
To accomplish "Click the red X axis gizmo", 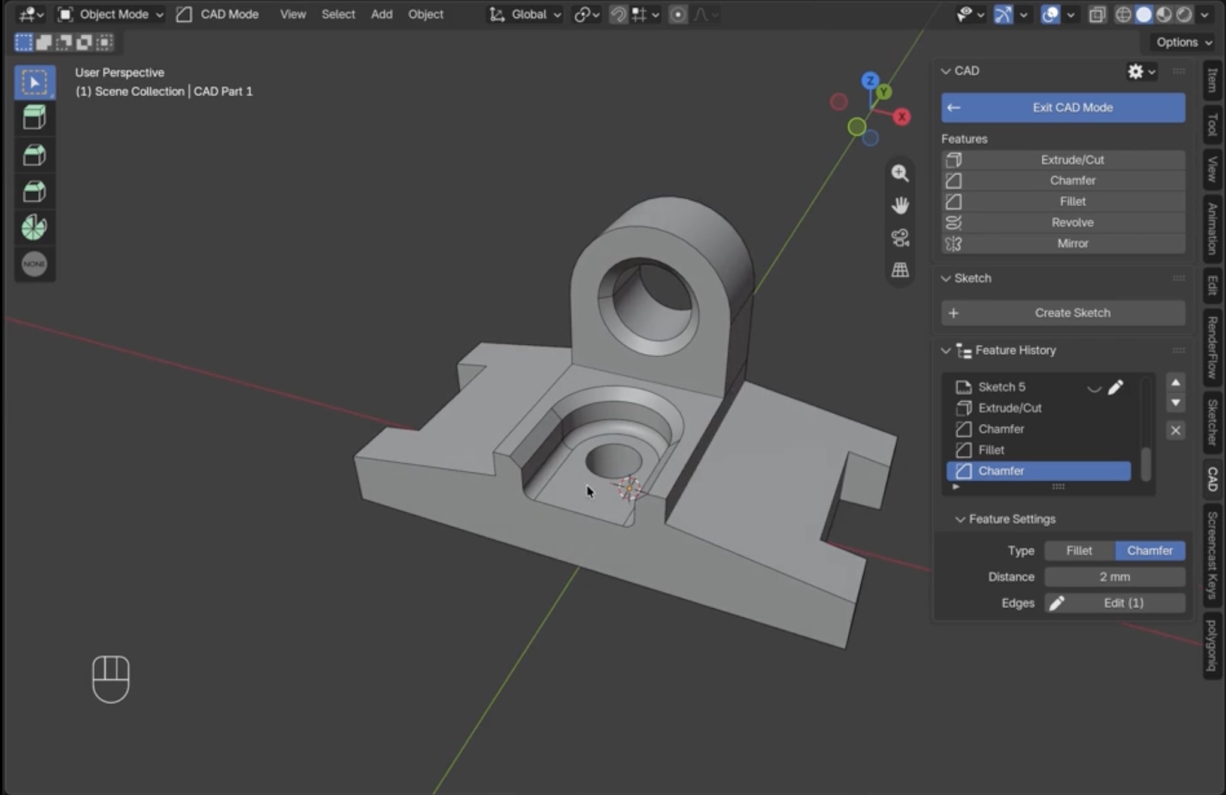I will tap(902, 117).
